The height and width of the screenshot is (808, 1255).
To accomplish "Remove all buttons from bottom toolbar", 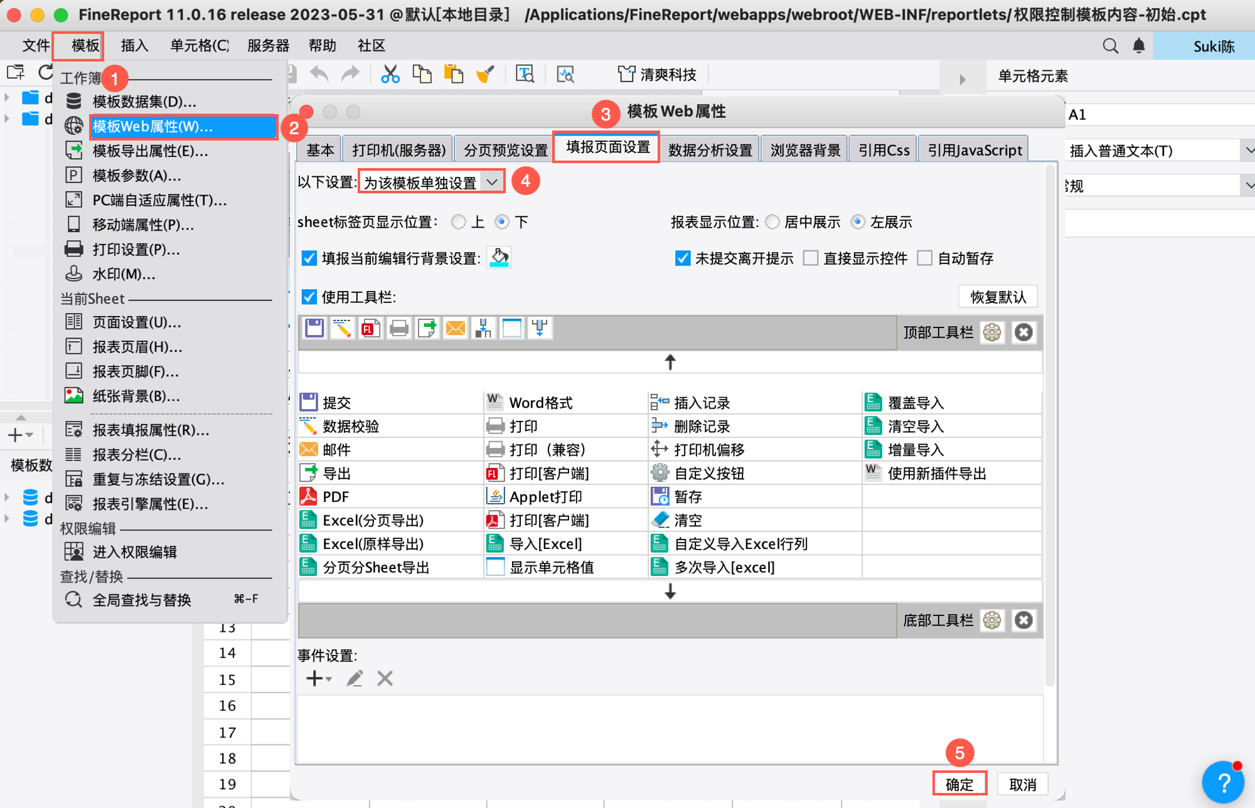I will 1023,620.
